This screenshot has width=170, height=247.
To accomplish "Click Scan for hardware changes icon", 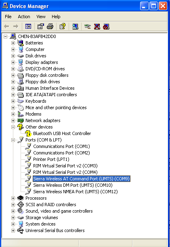I will [75, 26].
